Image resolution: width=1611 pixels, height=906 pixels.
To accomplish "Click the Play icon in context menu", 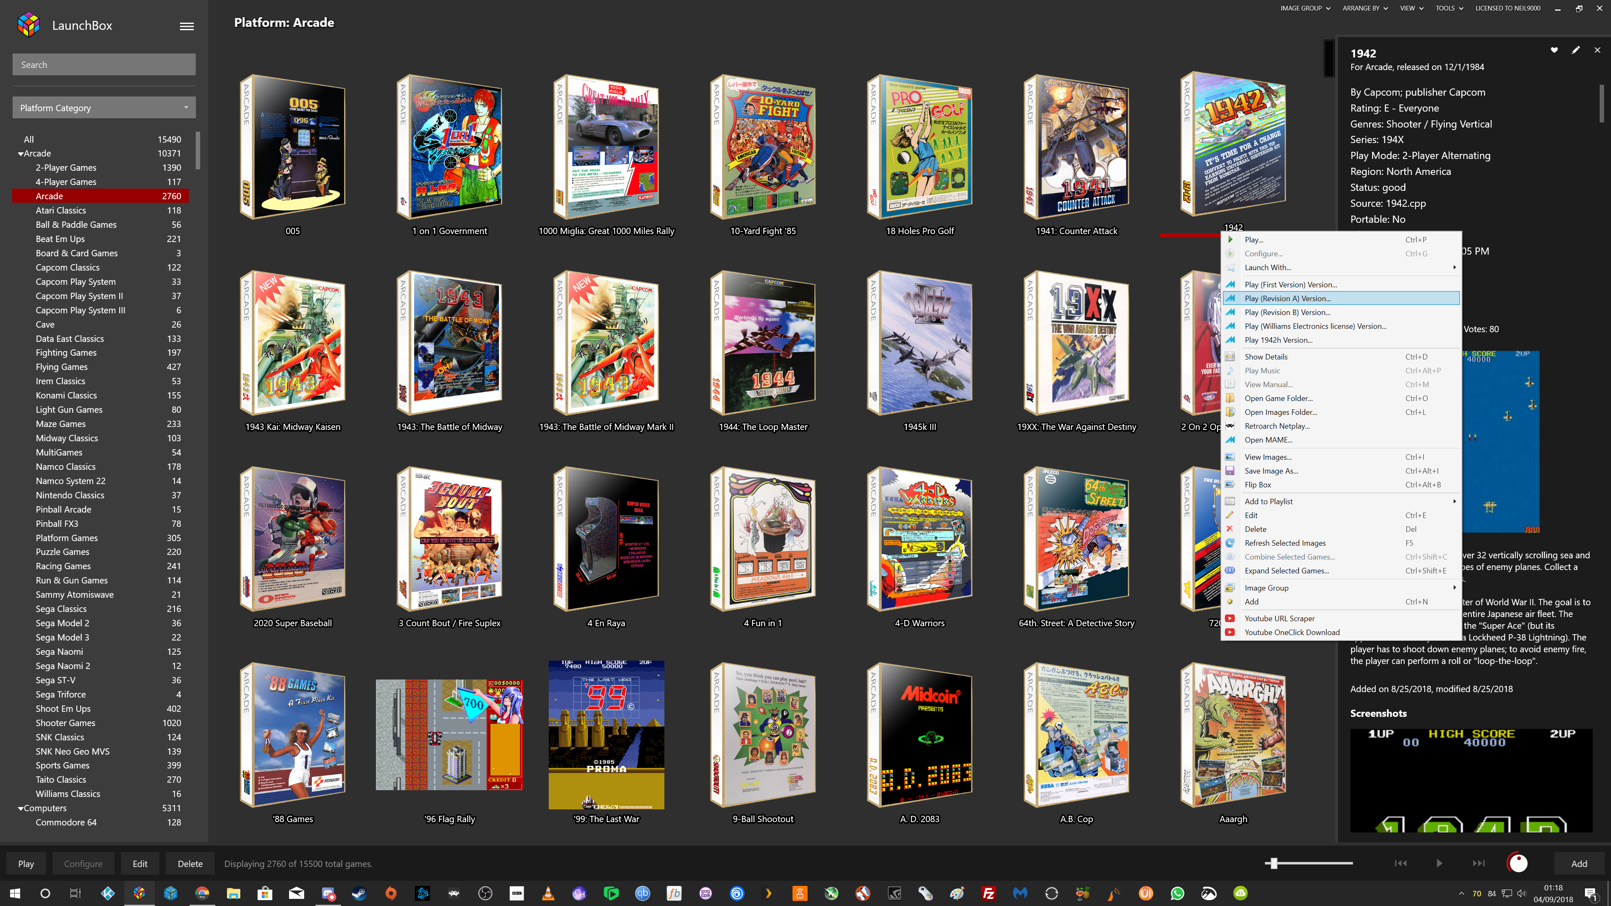I will click(1230, 240).
